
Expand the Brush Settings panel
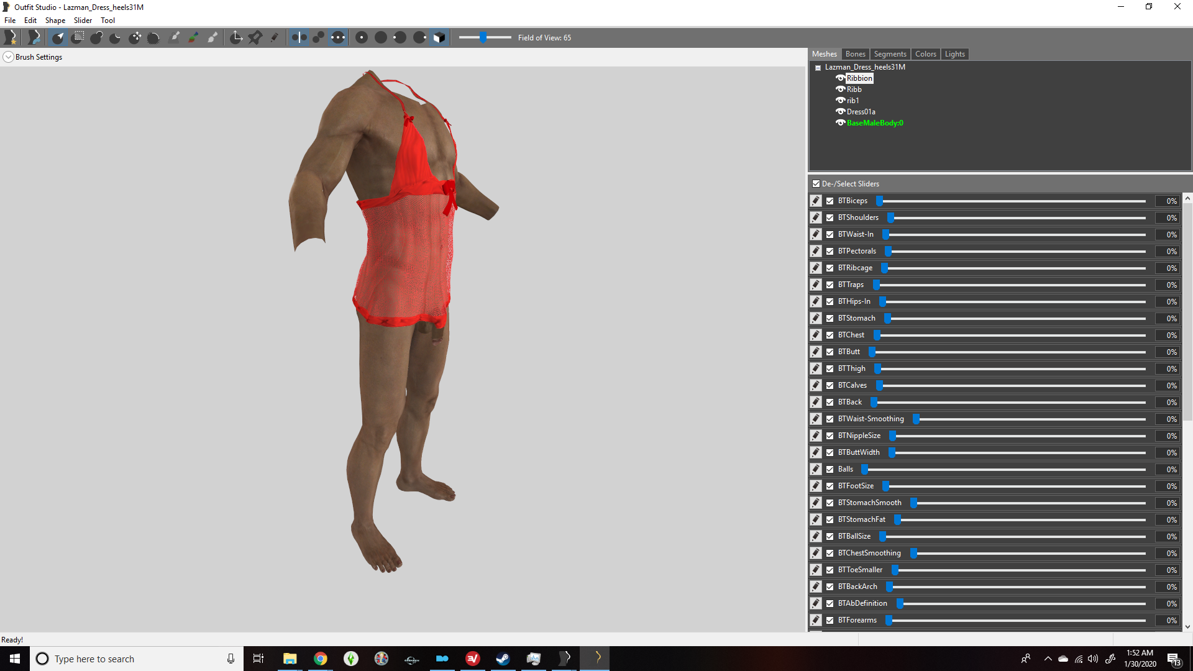tap(8, 57)
